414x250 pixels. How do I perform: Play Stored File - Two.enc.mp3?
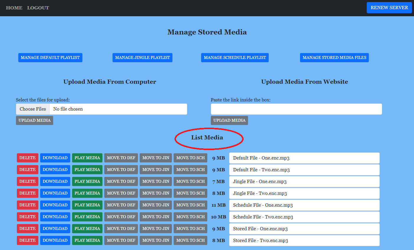[87, 240]
